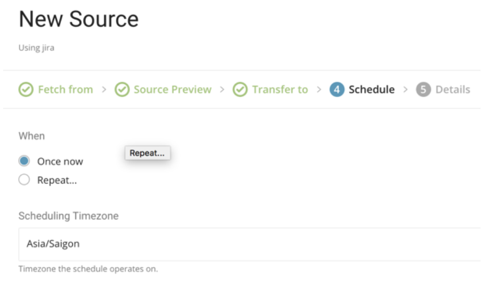Open the Scheduling Timezone Asia/Saigon dropdown
Viewport: 488px width, 285px height.
tap(249, 244)
